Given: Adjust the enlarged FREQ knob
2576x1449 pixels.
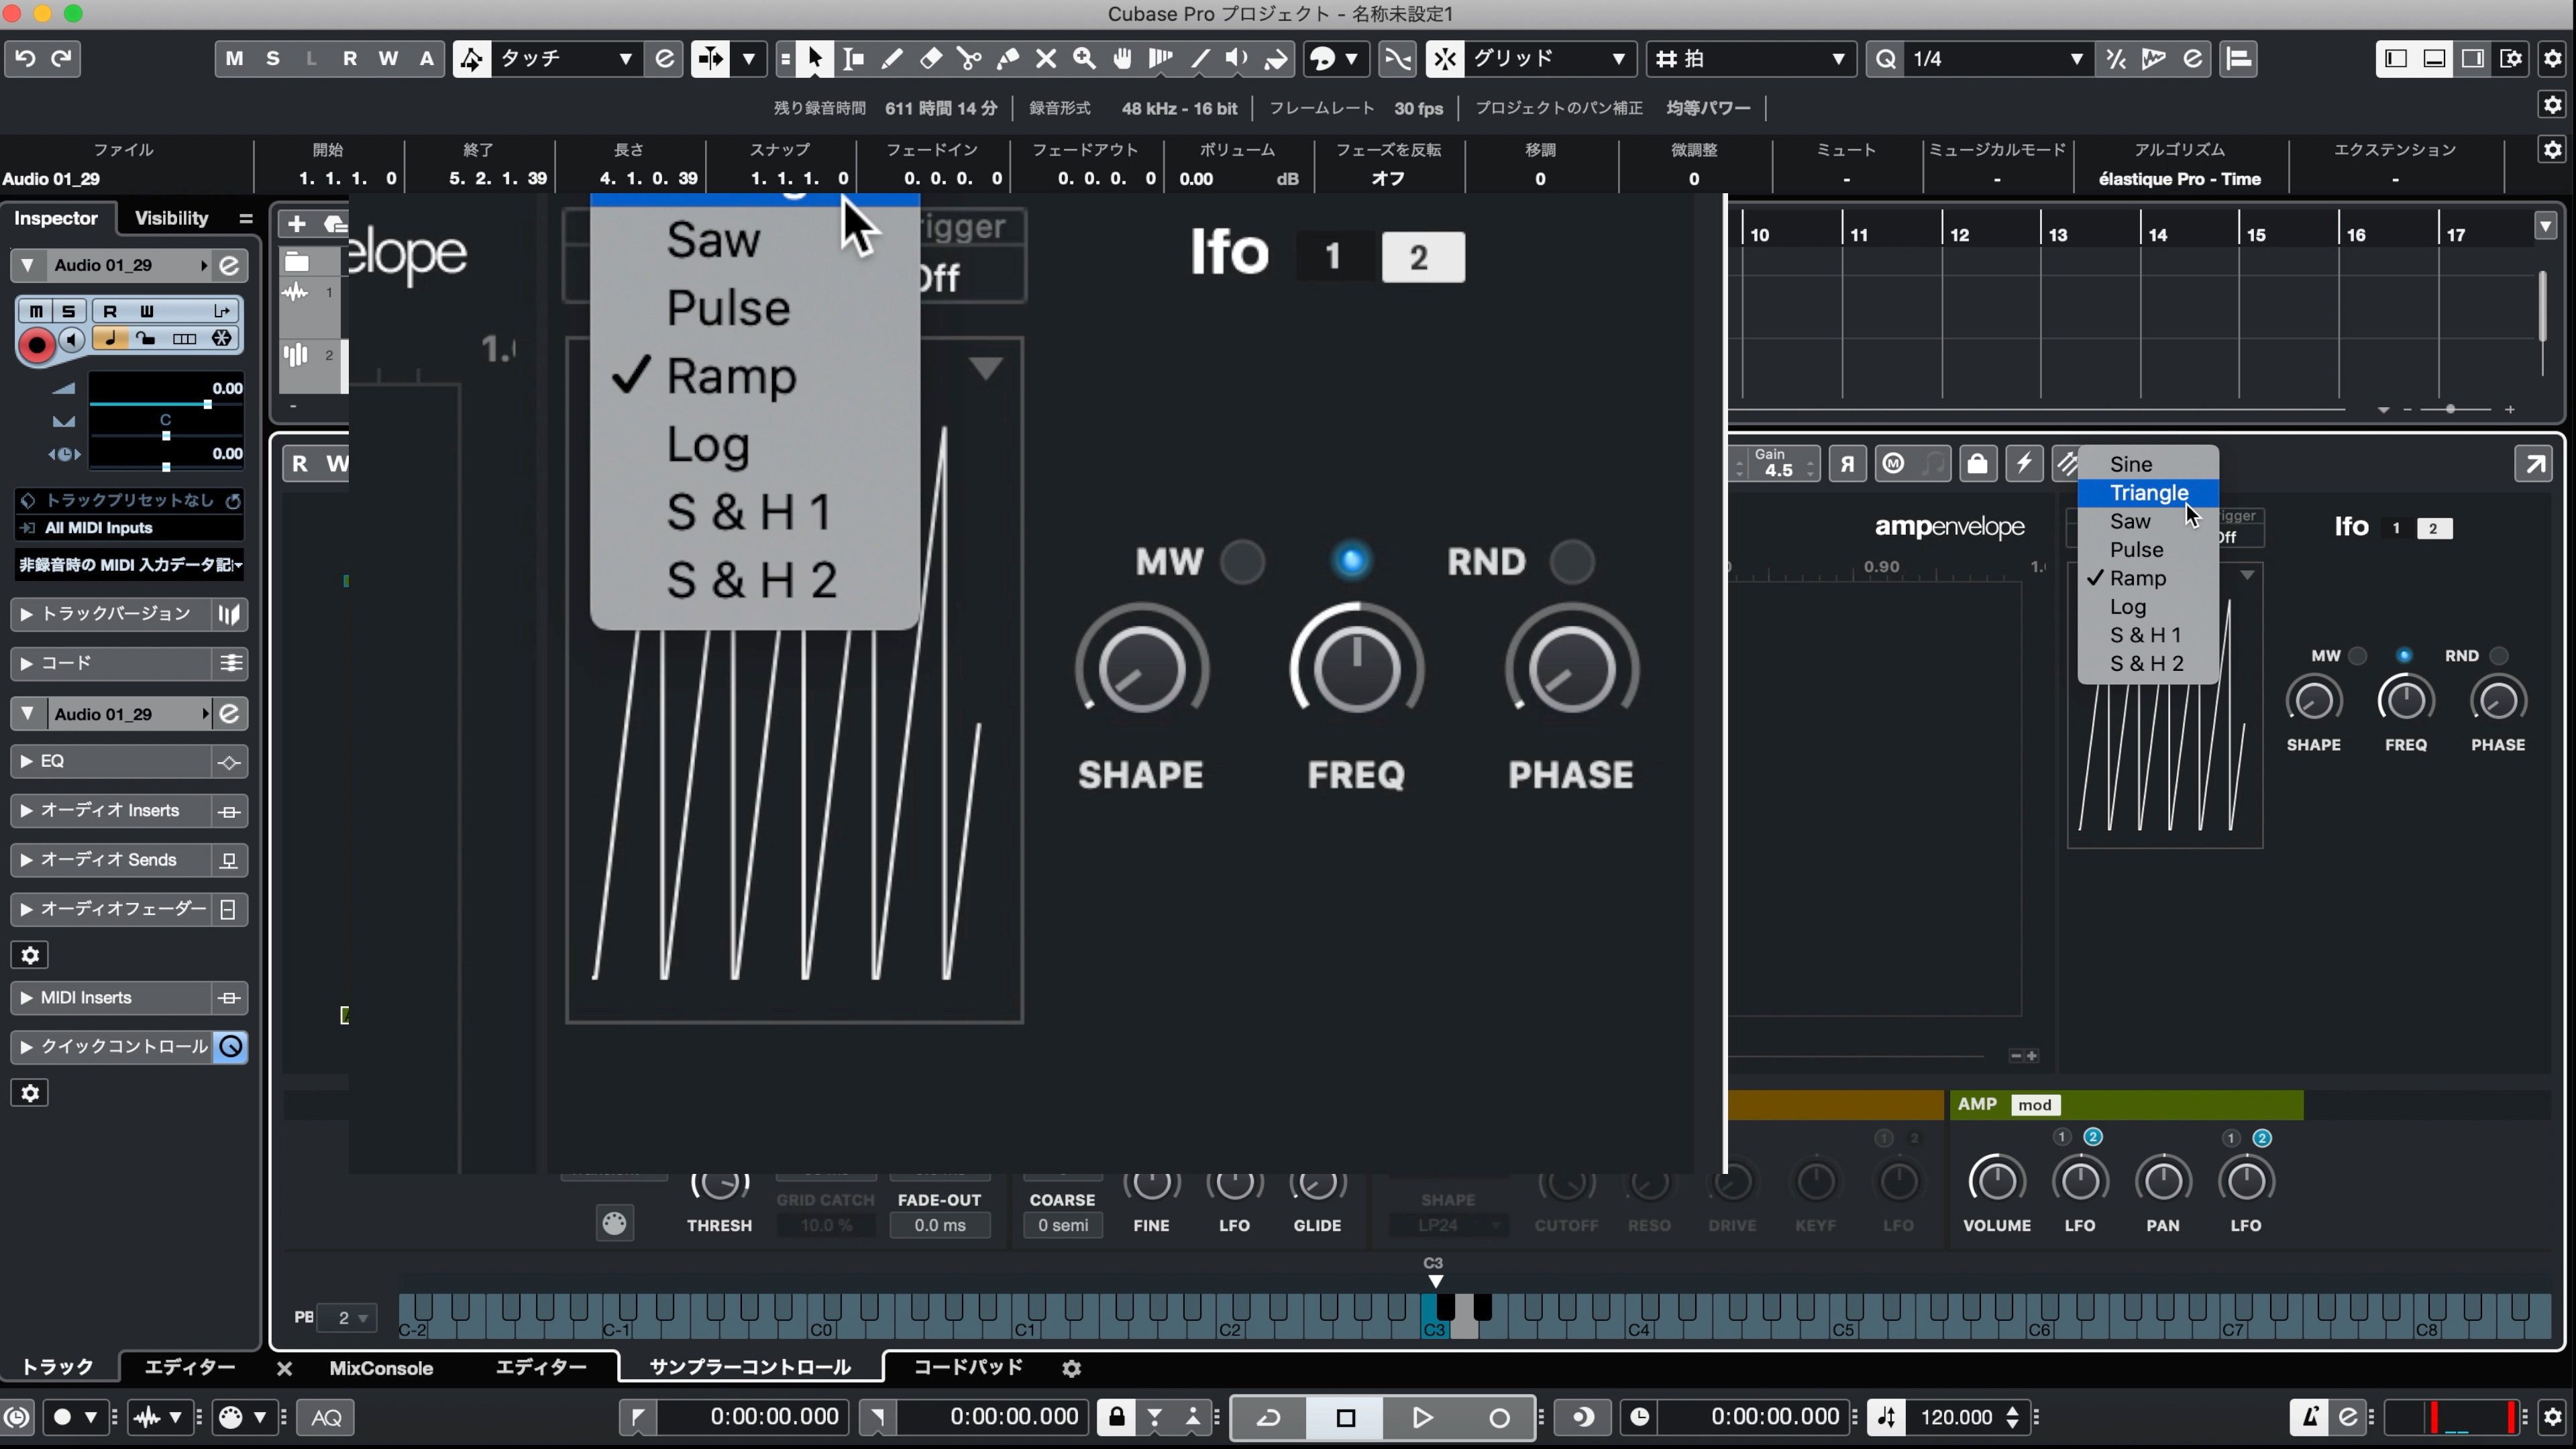Looking at the screenshot, I should (x=1356, y=668).
